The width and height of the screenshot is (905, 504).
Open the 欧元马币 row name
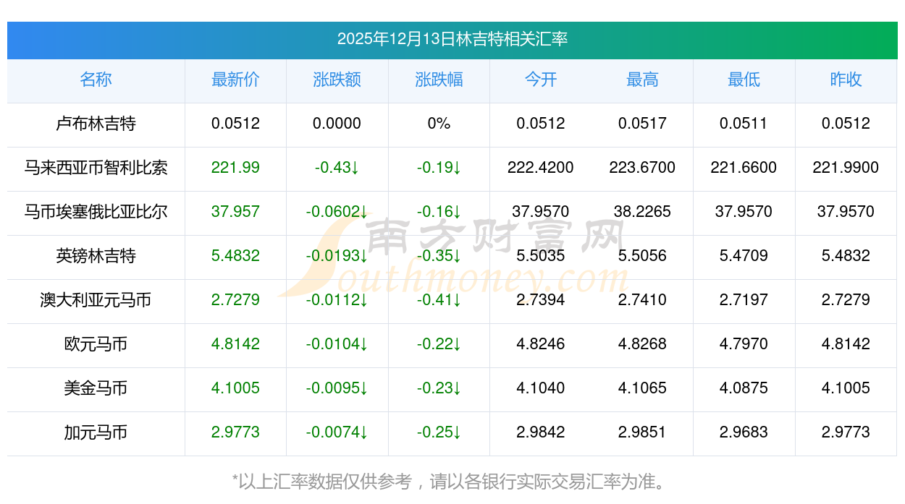(96, 344)
